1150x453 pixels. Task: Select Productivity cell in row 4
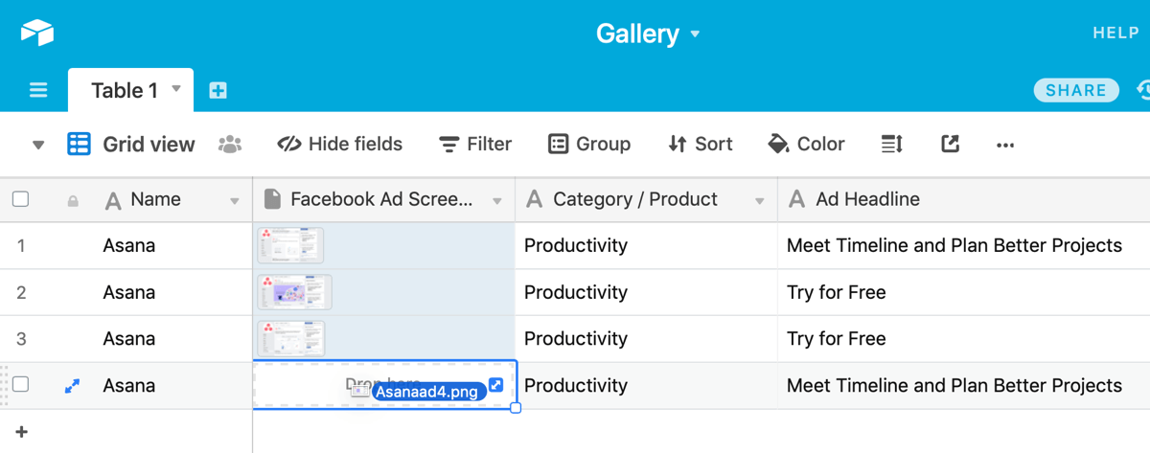pos(646,385)
